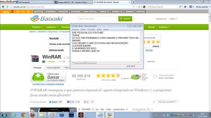Click the clock and date in tray
Viewport: 211px width, 118px height.
pyautogui.click(x=202, y=115)
